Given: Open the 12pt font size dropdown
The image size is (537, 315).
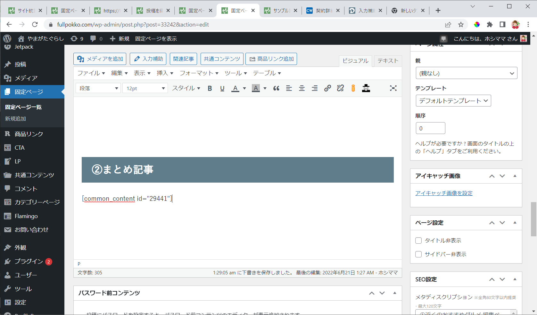Looking at the screenshot, I should click(x=145, y=88).
